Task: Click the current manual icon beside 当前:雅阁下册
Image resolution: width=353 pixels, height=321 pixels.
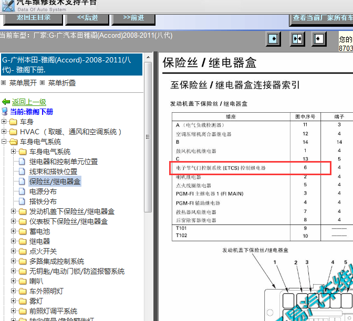Action: pyautogui.click(x=5, y=112)
